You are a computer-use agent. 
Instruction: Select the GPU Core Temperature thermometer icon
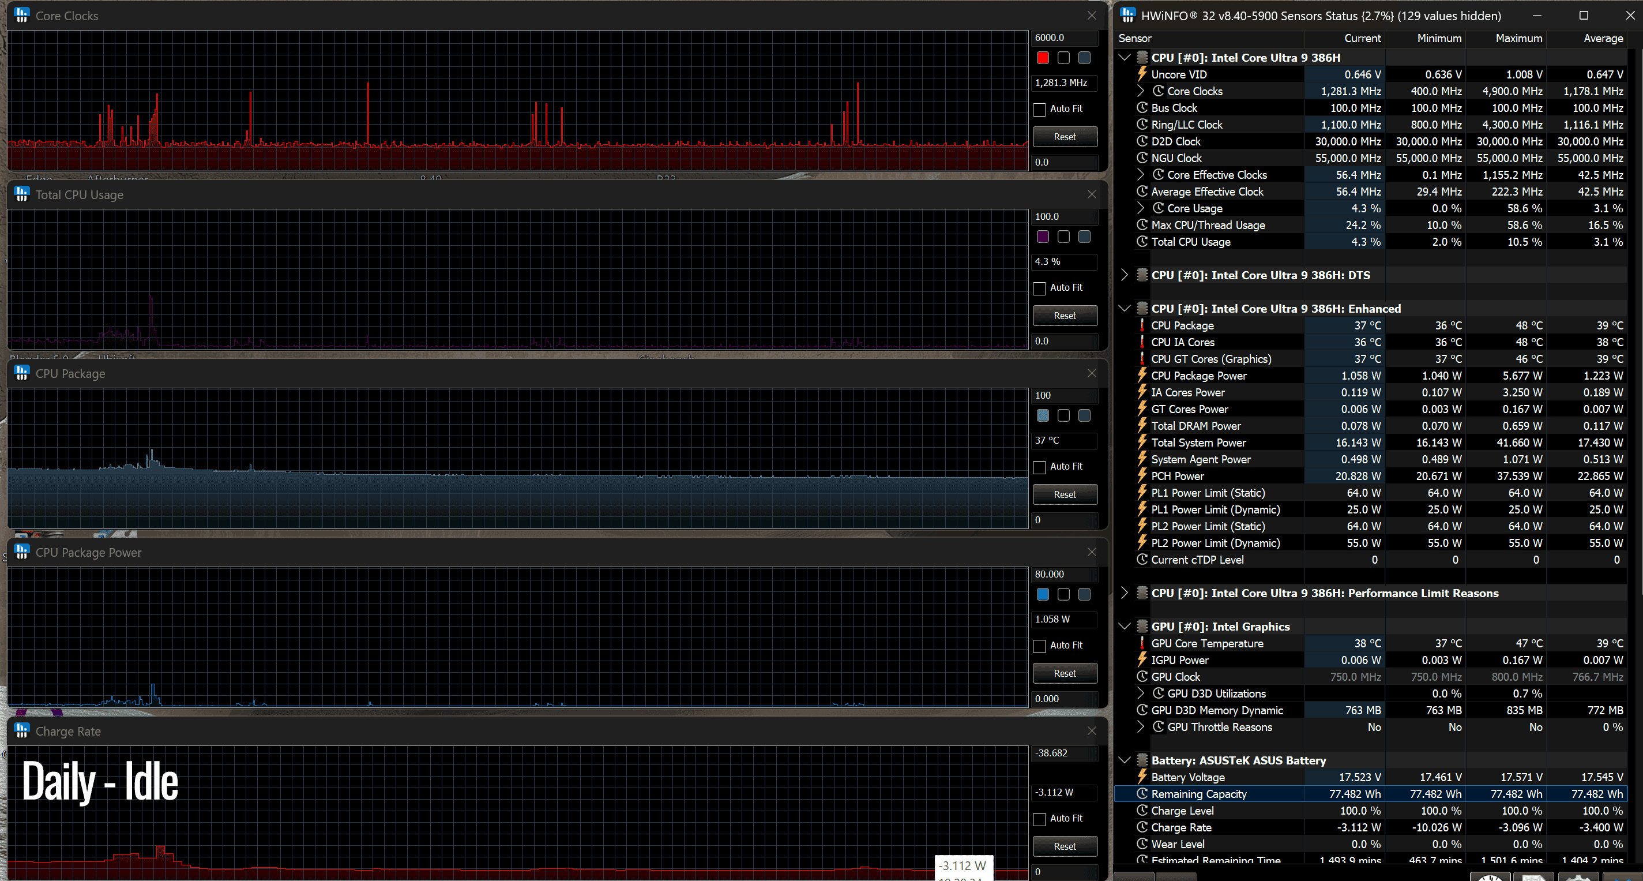1142,643
